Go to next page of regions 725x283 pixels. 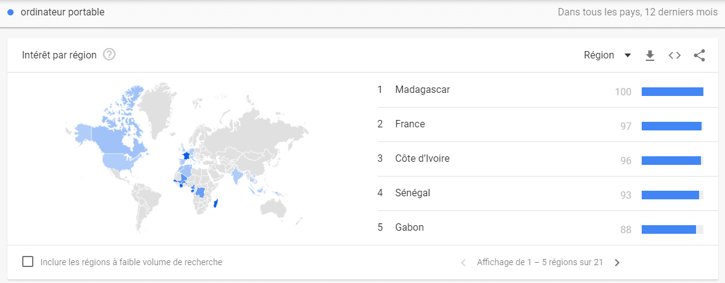617,263
